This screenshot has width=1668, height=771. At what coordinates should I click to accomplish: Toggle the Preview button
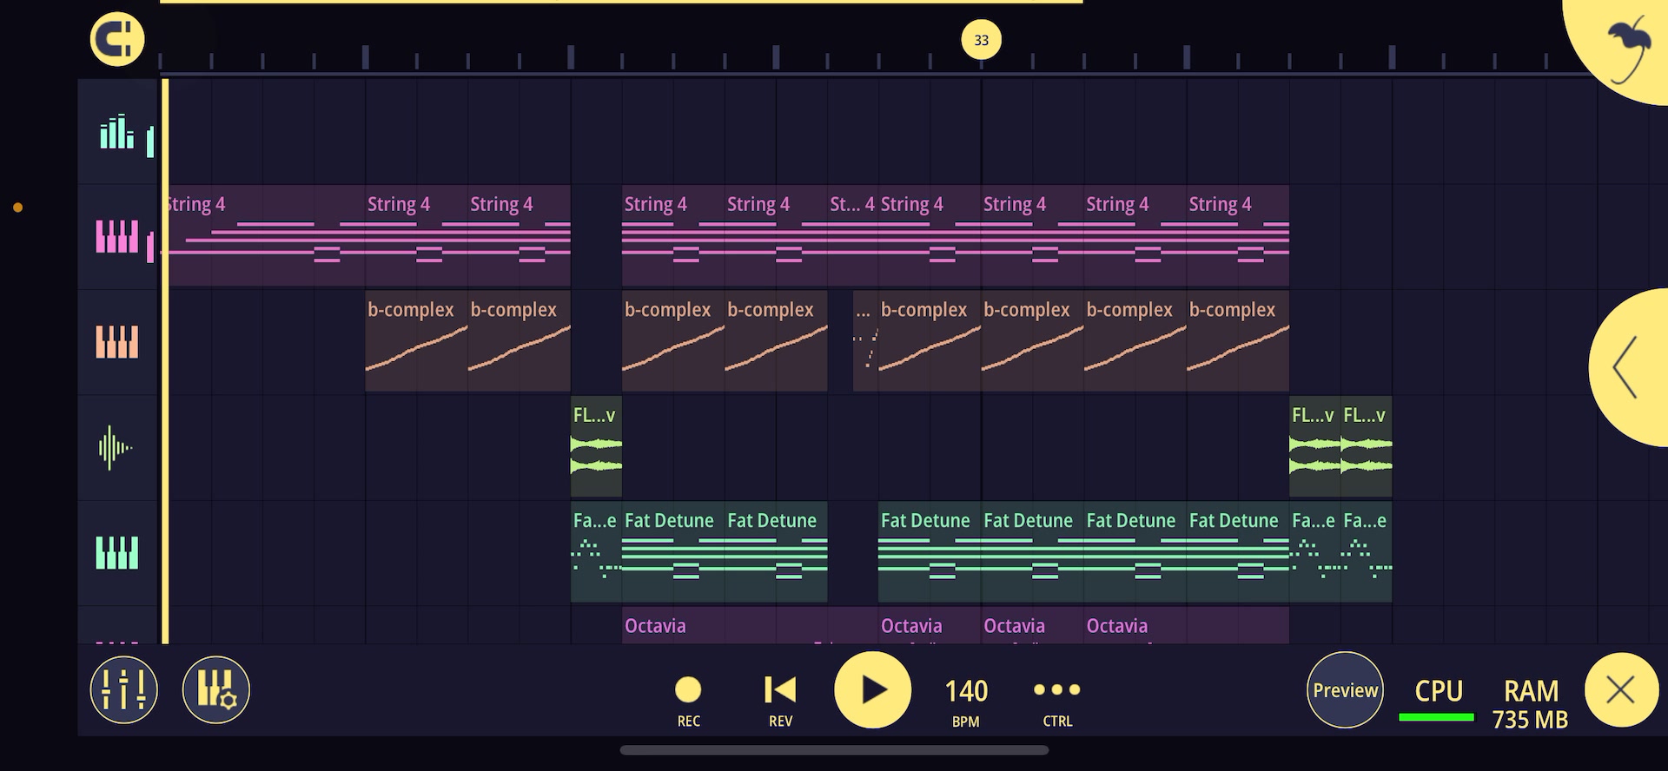(x=1345, y=690)
